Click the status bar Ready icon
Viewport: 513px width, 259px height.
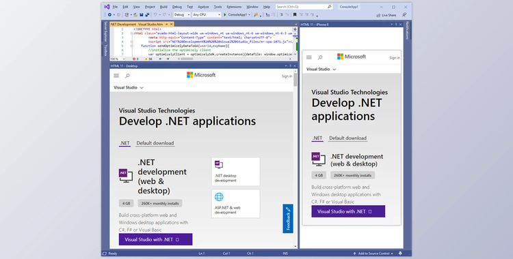click(105, 254)
